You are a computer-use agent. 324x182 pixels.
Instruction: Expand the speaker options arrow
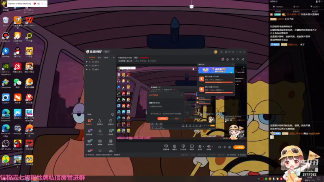pyautogui.click(x=212, y=147)
